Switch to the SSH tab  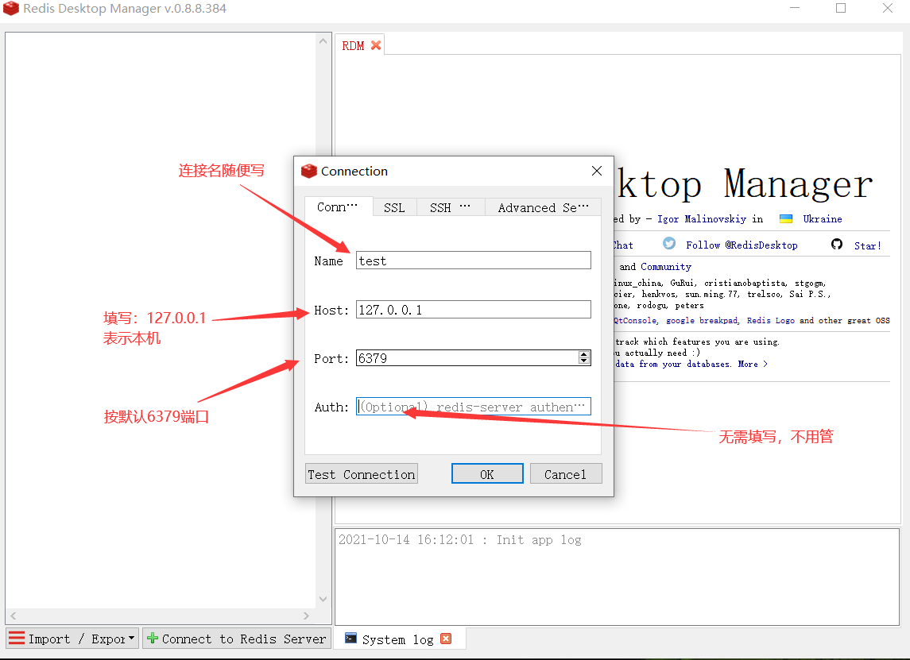(x=451, y=207)
